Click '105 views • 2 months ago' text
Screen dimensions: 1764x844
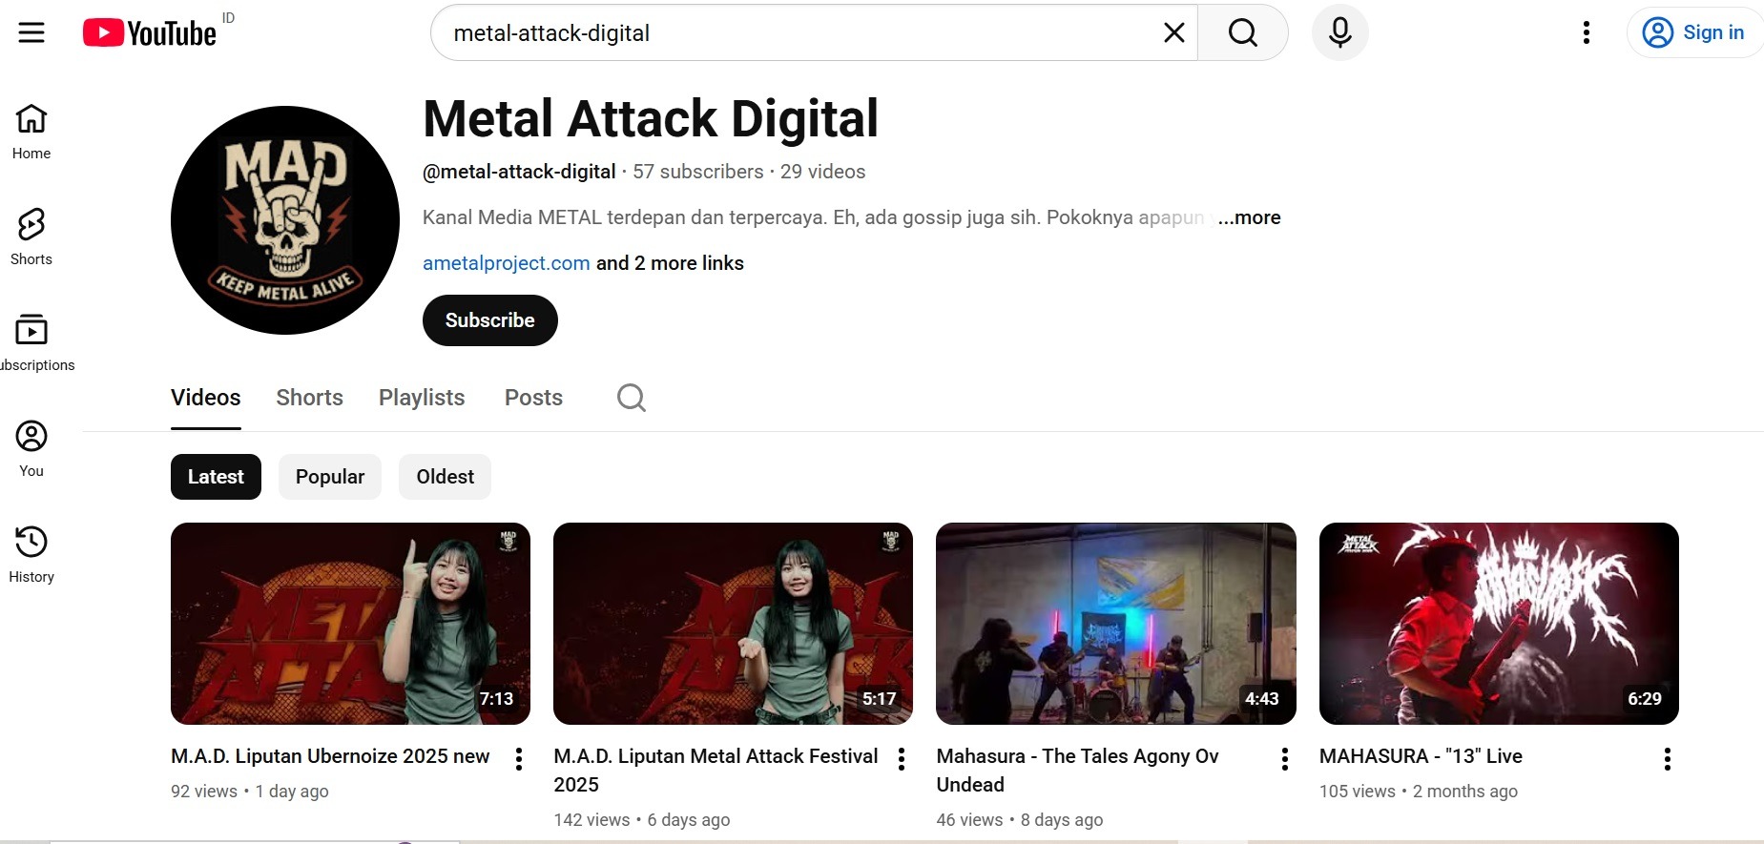pyautogui.click(x=1419, y=792)
